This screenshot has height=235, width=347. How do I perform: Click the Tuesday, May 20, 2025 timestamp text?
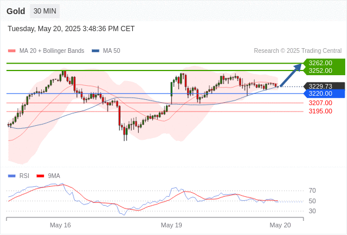tap(71, 29)
